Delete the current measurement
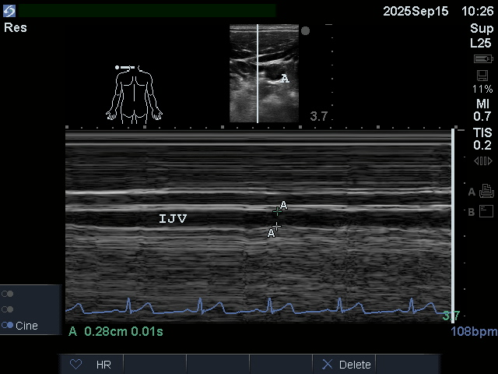The image size is (498, 374). tap(344, 365)
